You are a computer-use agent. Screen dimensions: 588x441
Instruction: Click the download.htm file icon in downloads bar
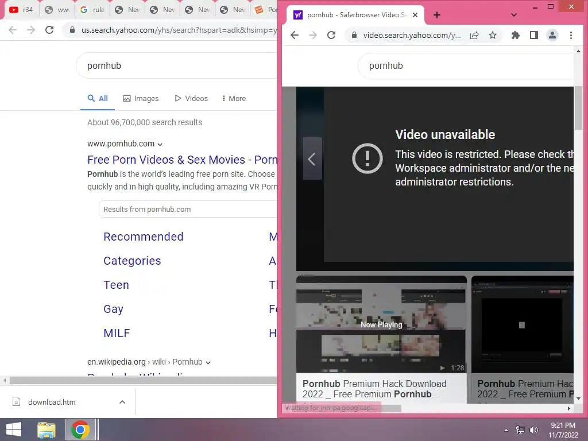click(x=17, y=402)
